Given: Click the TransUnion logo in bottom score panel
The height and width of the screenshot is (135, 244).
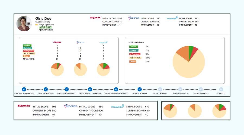Looking at the screenshot, I should coord(117,106).
